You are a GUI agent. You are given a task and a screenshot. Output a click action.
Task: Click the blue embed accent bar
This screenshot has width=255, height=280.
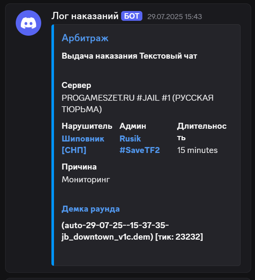point(53,145)
